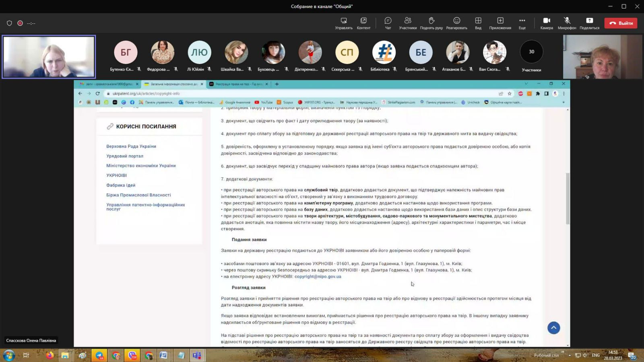Viewport: 644px width, 362px height.
Task: Open the Фабрика Ідей link
Action: click(121, 185)
